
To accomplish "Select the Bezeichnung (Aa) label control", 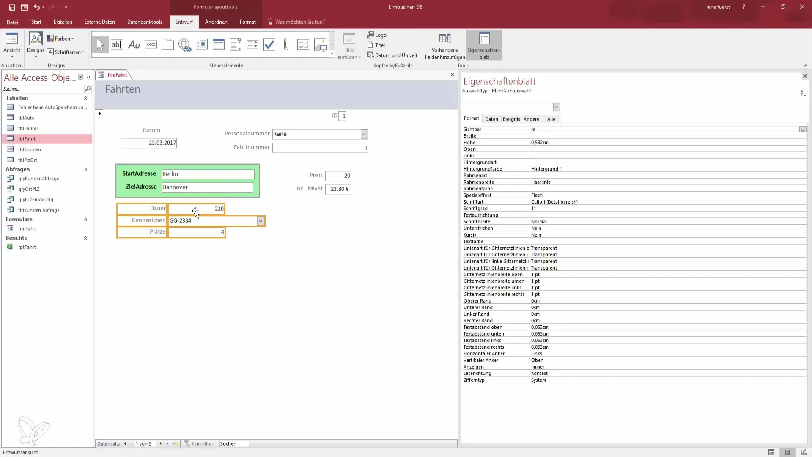I will pos(134,44).
